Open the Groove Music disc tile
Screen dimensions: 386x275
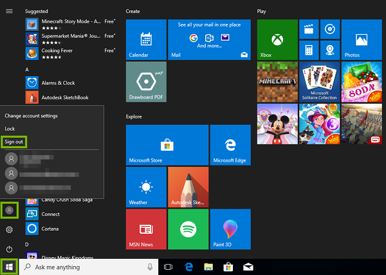pos(330,29)
